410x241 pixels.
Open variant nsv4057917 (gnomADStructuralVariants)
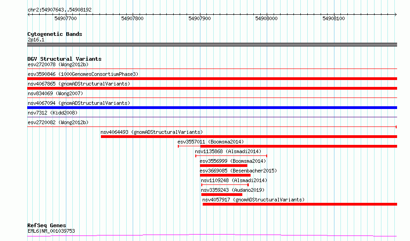tap(253, 200)
